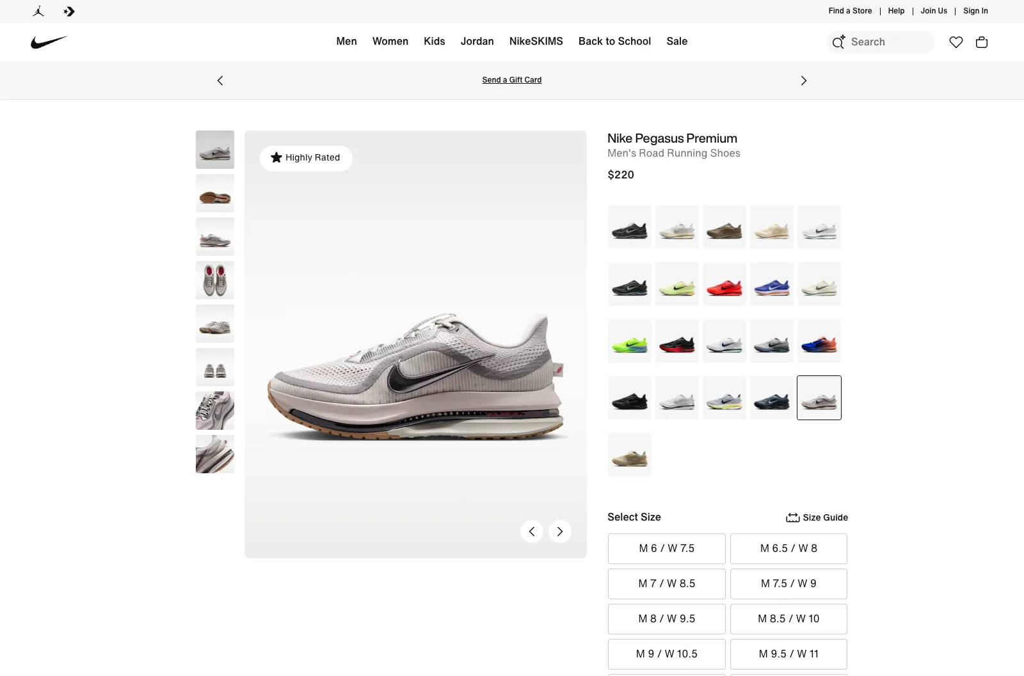1024x676 pixels.
Task: Select size M 6 / W 7.5
Action: [667, 549]
